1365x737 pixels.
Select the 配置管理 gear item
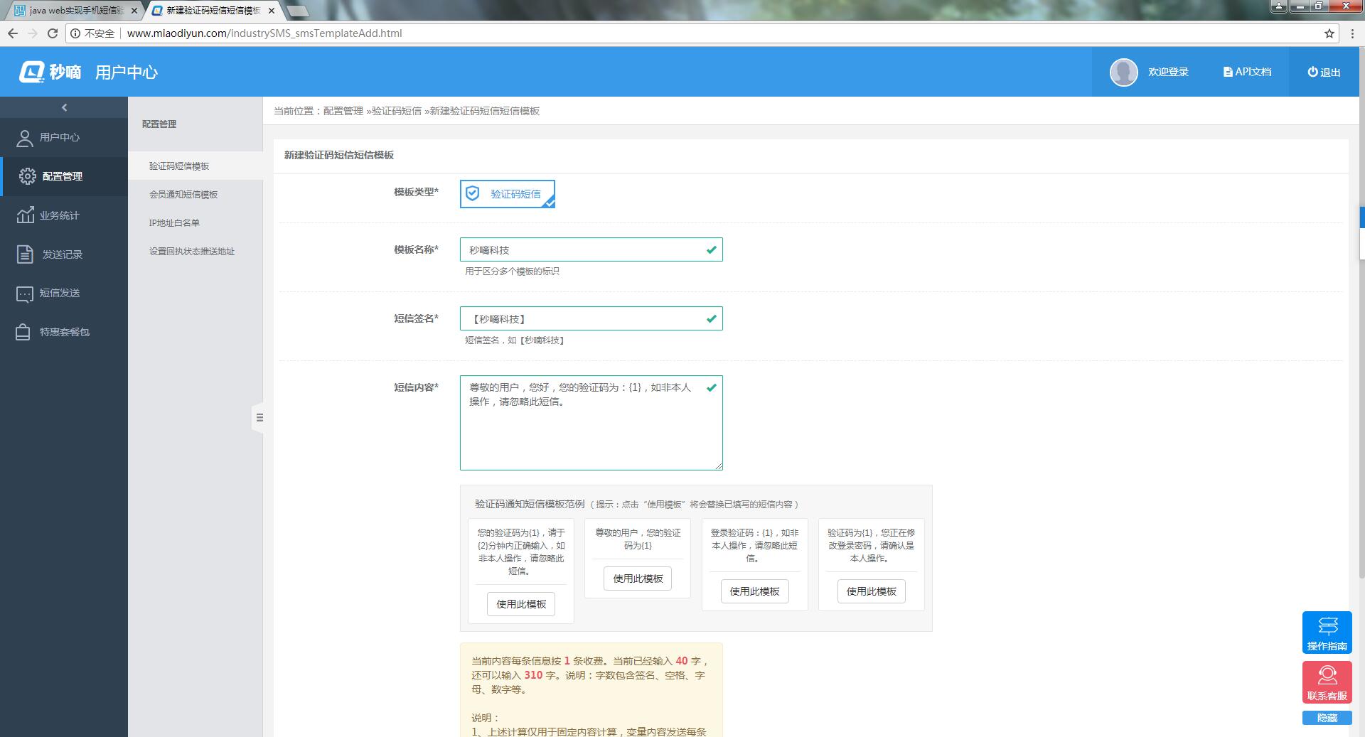click(x=64, y=176)
